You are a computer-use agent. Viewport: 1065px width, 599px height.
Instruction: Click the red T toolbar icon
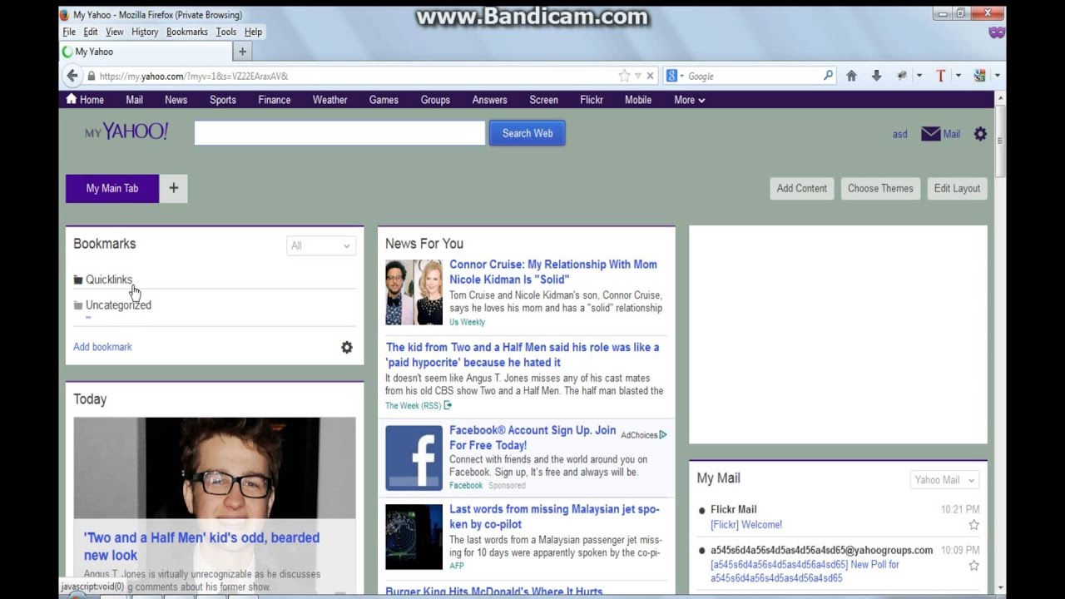(941, 76)
